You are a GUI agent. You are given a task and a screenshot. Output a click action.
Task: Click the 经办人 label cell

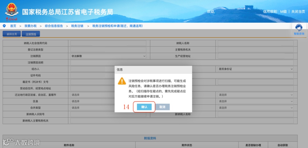(x=35, y=69)
